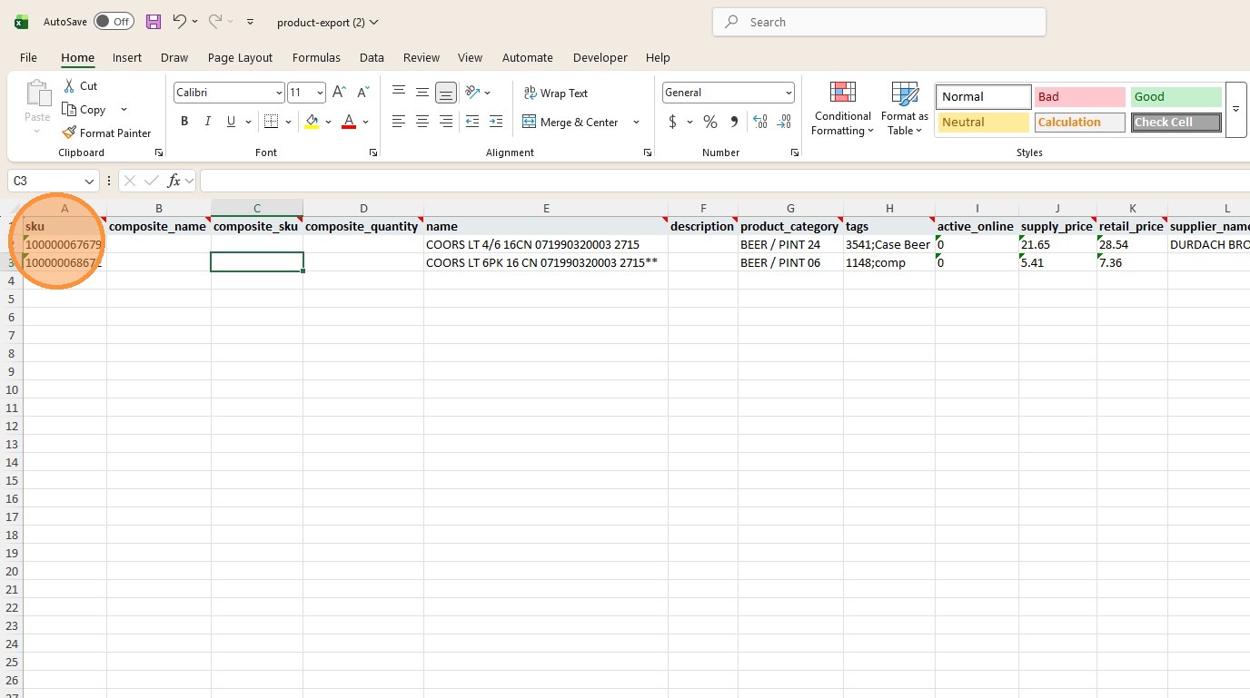Align text to the middle
The image size is (1250, 698).
click(422, 93)
